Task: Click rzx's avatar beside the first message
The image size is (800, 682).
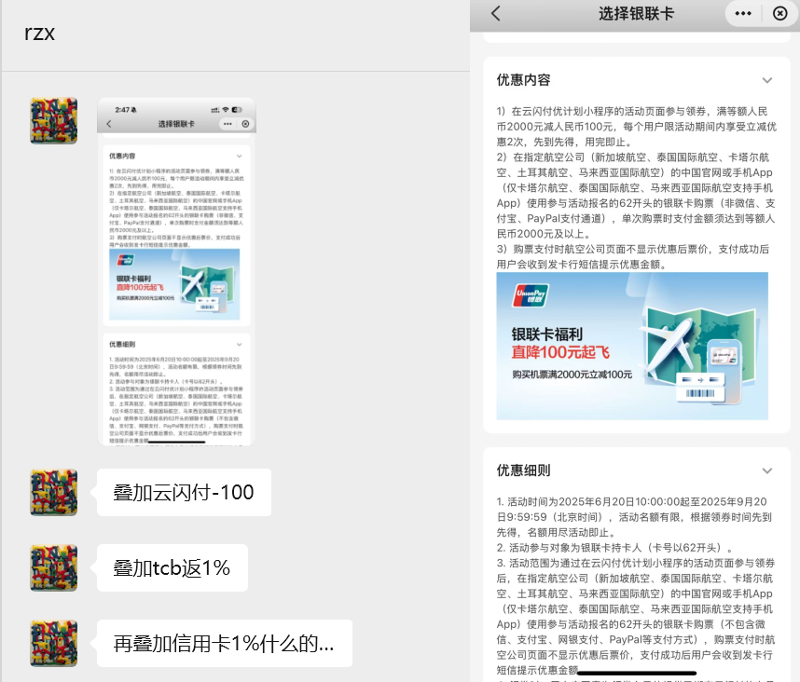Action: click(53, 120)
